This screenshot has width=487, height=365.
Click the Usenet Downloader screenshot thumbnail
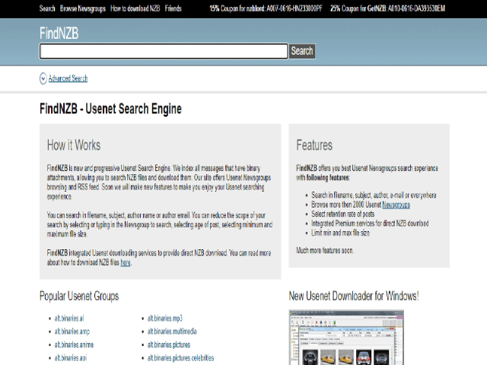tap(346, 338)
